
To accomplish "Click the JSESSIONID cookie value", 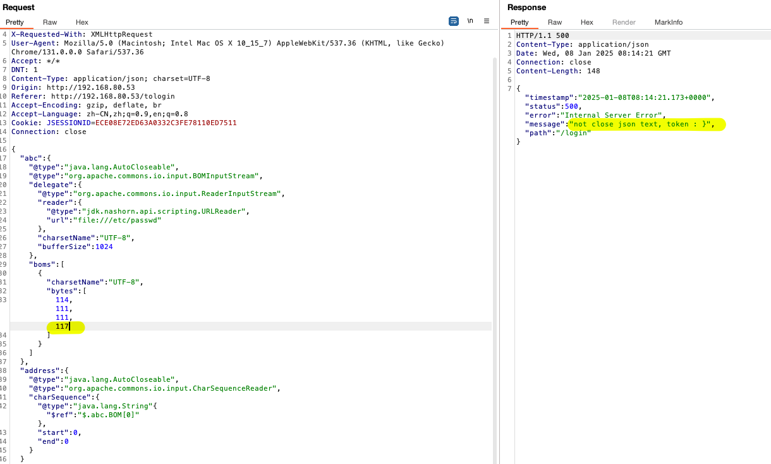I will tap(166, 123).
